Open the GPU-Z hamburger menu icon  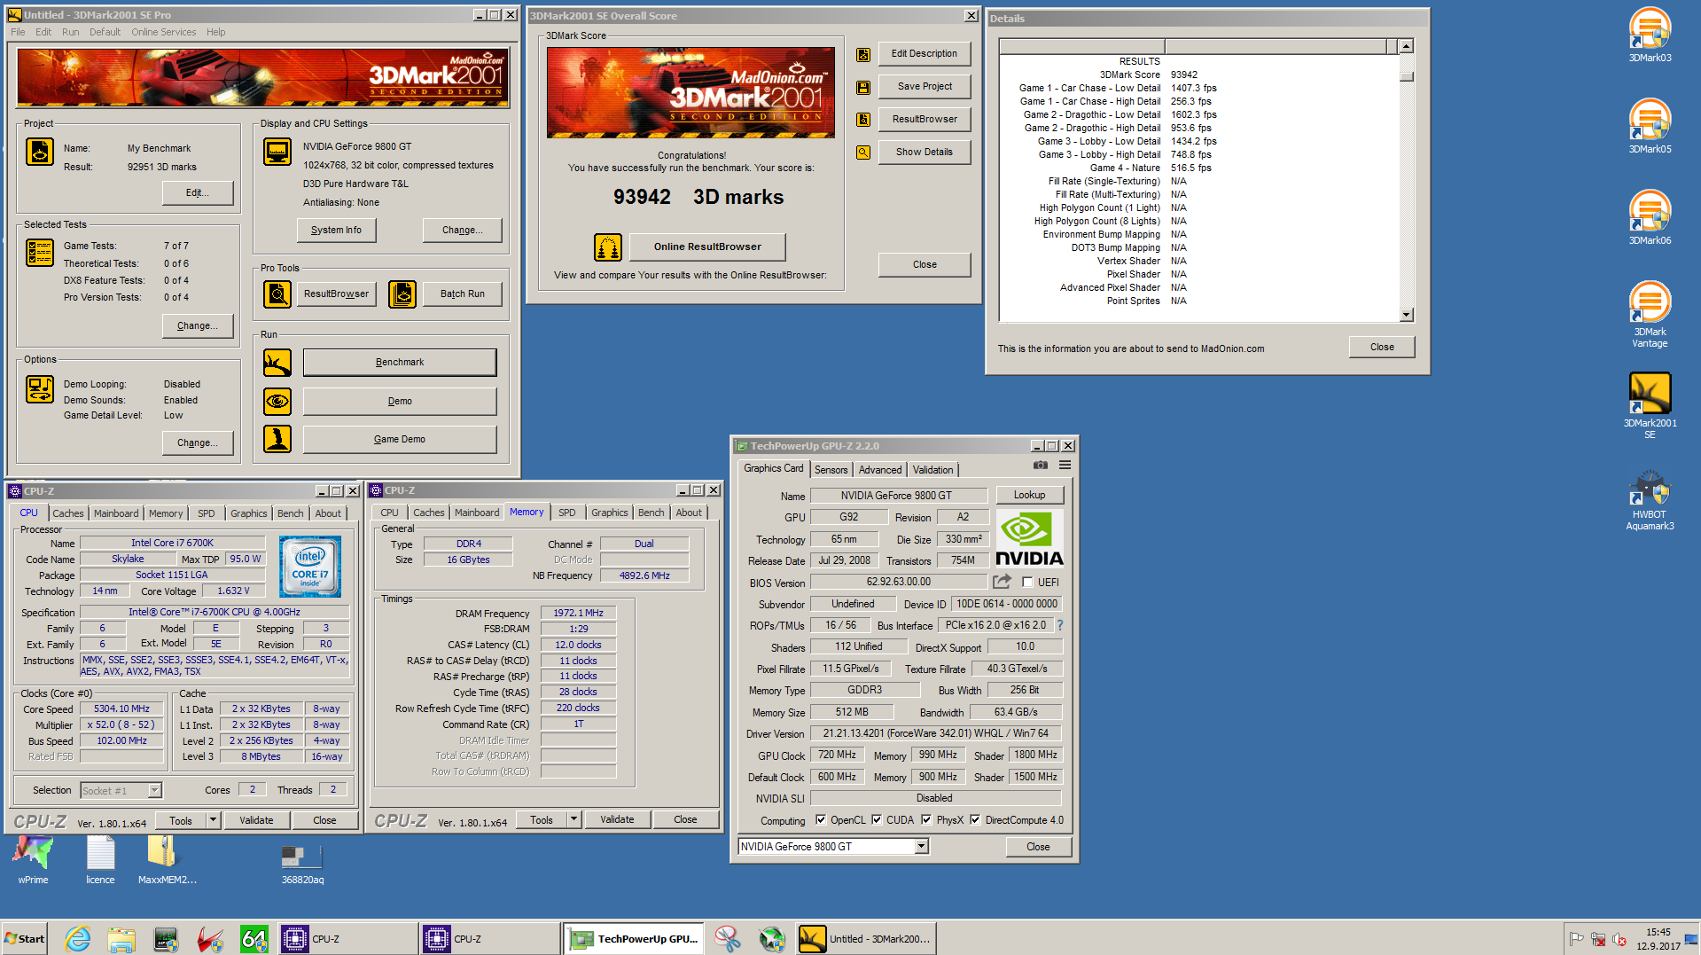[1065, 466]
